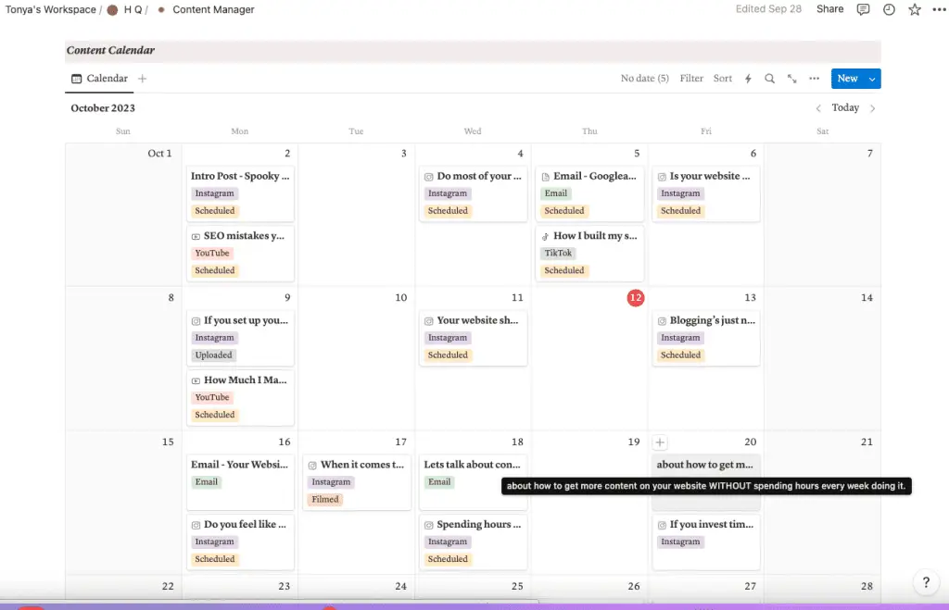Open the search magnifier in calendar toolbar
The width and height of the screenshot is (949, 610).
point(769,79)
